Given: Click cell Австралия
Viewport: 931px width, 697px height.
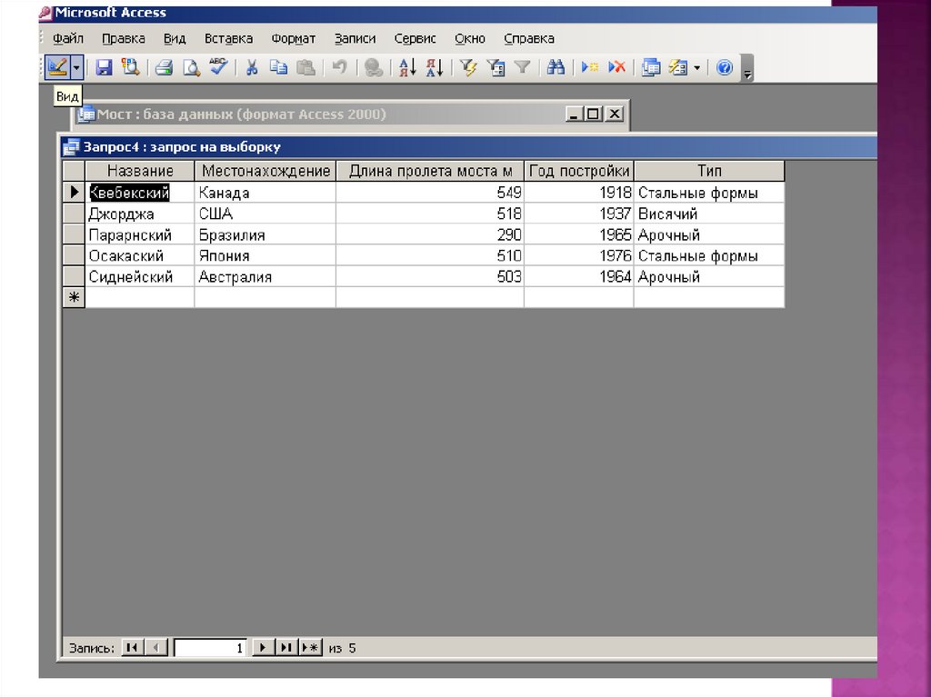Looking at the screenshot, I should (265, 276).
